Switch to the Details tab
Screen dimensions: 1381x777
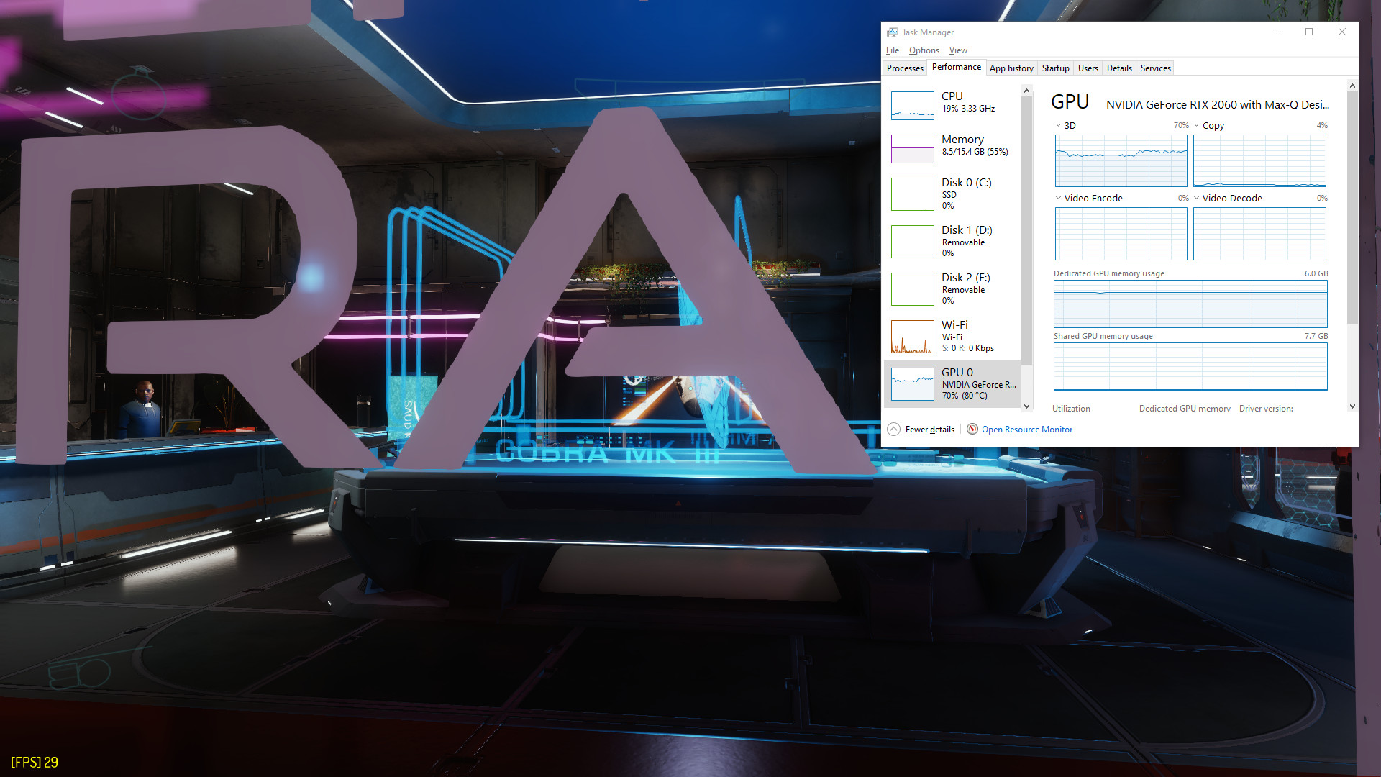[1119, 68]
